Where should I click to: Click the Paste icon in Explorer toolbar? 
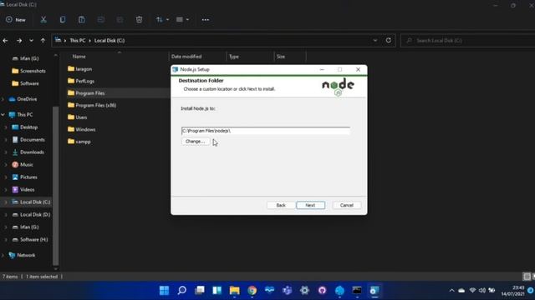pos(82,20)
